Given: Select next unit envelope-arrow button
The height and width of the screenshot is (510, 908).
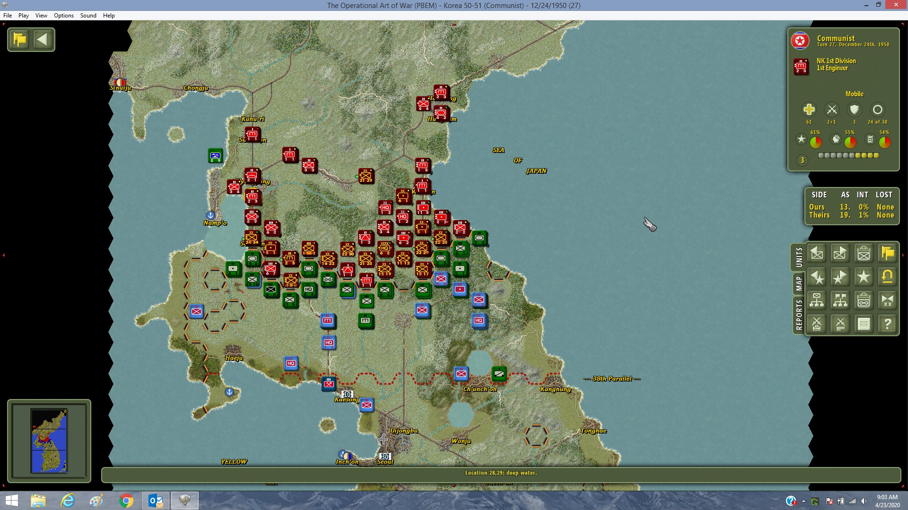Looking at the screenshot, I should (840, 254).
